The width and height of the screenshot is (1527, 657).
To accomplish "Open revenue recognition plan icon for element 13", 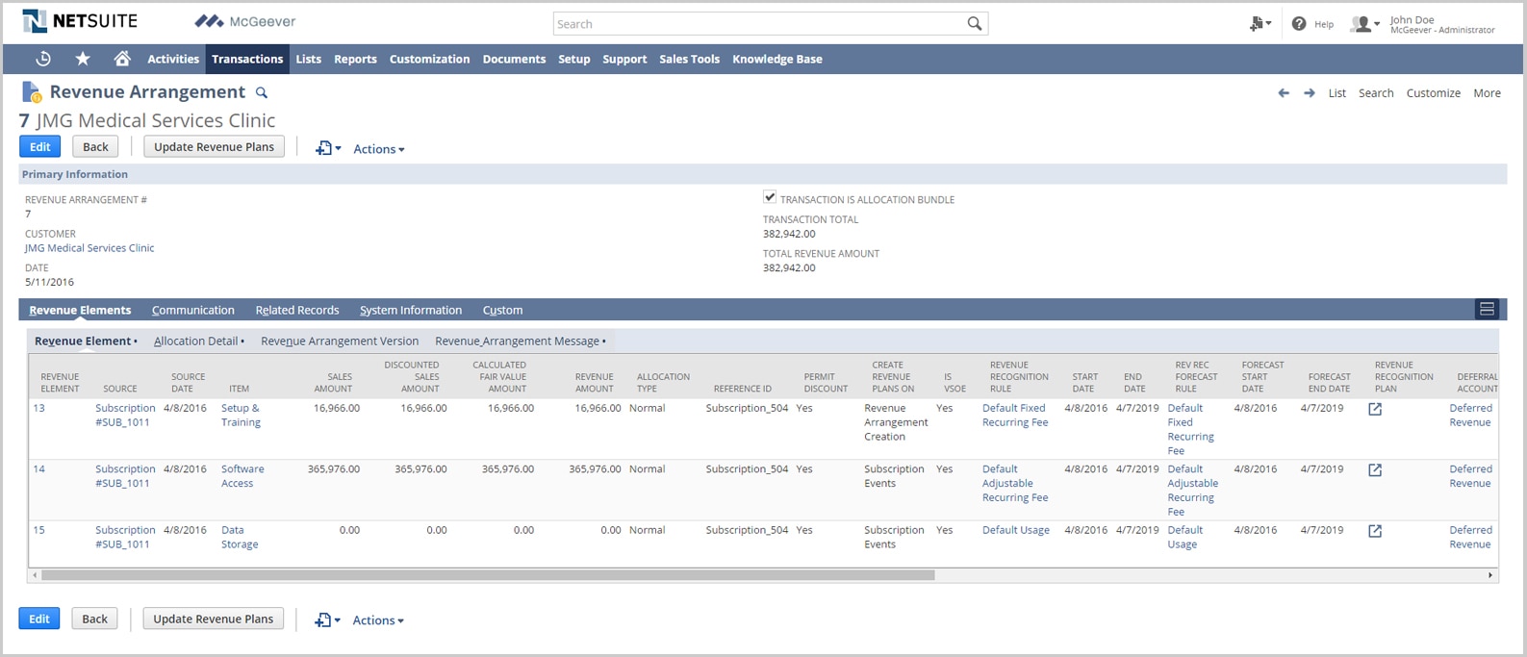I will [1375, 409].
